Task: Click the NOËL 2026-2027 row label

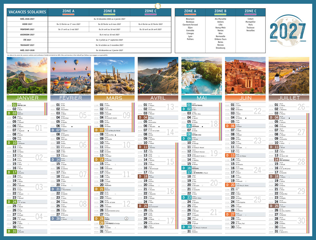Action: click(x=27, y=19)
